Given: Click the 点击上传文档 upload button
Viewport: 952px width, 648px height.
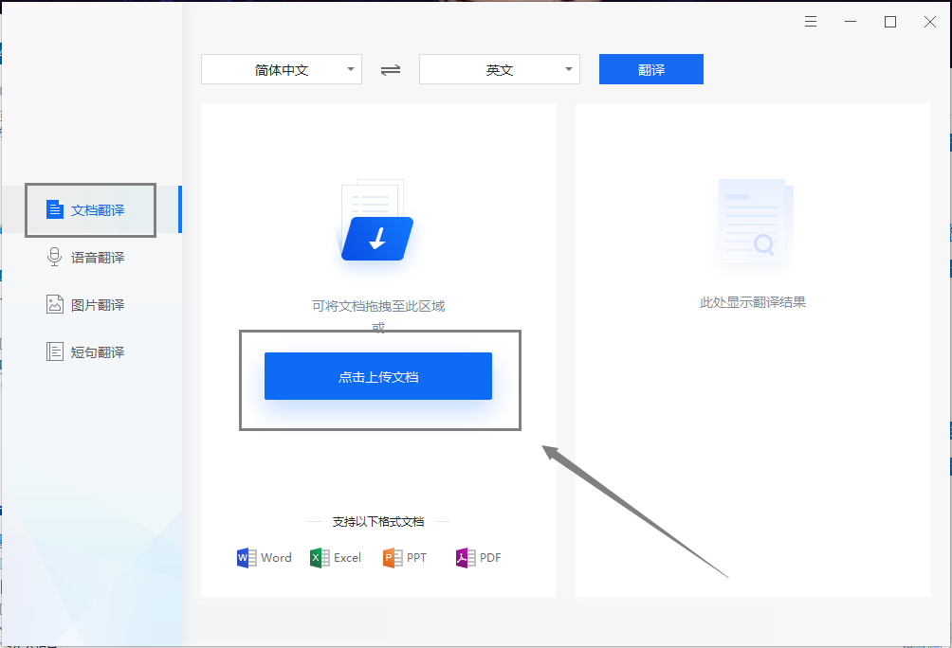Looking at the screenshot, I should (x=378, y=376).
